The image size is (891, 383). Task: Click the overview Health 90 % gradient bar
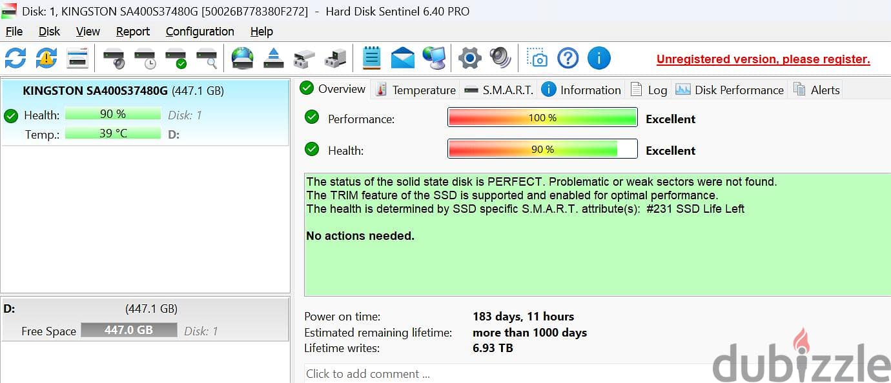click(542, 150)
